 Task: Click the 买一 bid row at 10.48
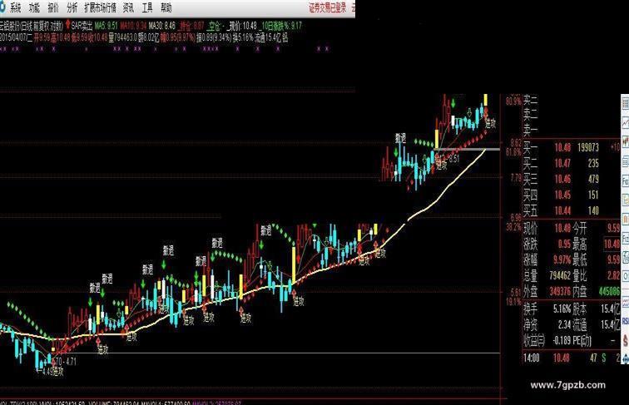[x=570, y=148]
